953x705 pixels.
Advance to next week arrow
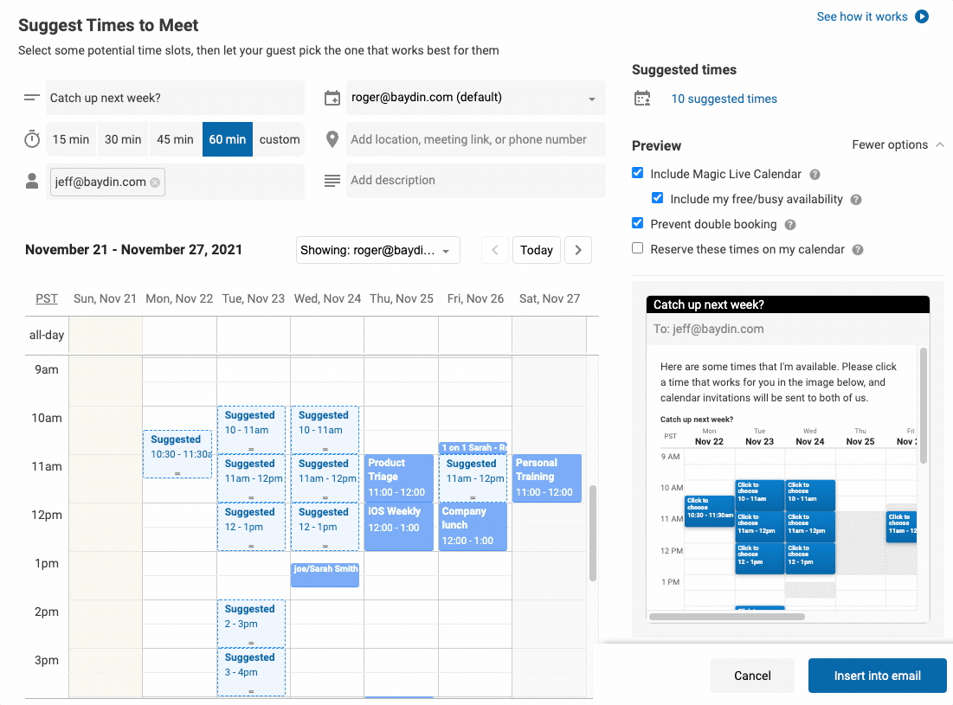tap(578, 250)
